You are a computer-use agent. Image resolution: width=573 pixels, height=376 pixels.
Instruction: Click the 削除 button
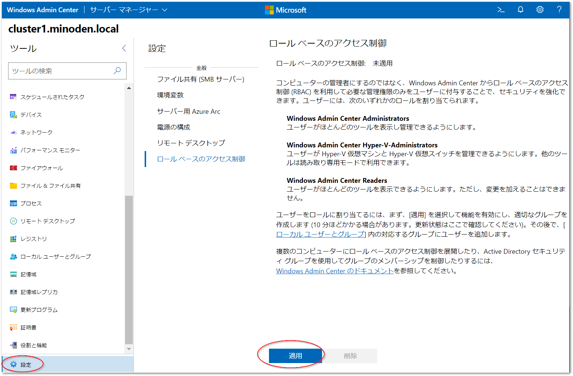351,356
